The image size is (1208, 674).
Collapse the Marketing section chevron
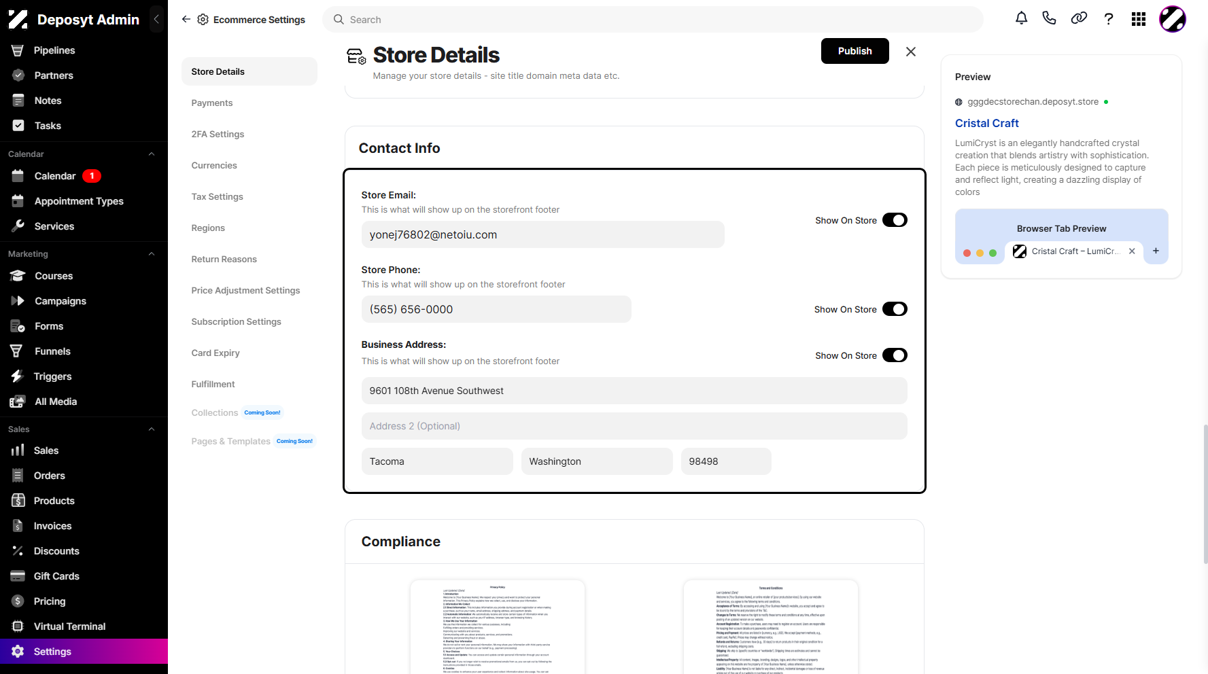point(152,254)
